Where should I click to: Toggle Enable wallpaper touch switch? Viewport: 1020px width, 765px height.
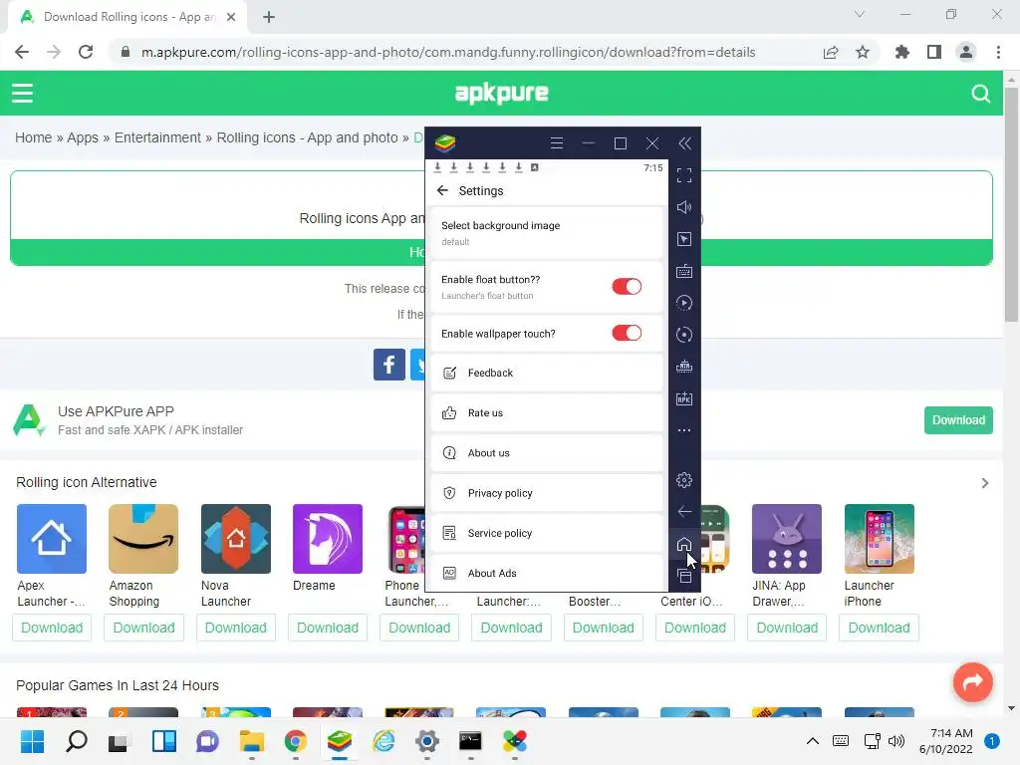pos(627,333)
